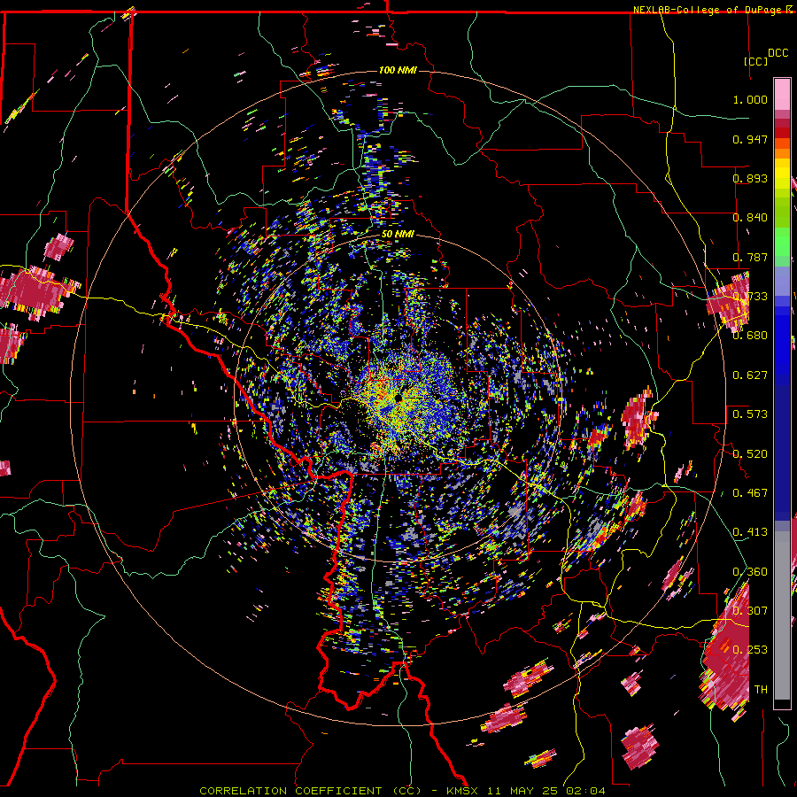Click the 0.680 legend value
Image resolution: width=797 pixels, height=797 pixels.
pos(750,335)
